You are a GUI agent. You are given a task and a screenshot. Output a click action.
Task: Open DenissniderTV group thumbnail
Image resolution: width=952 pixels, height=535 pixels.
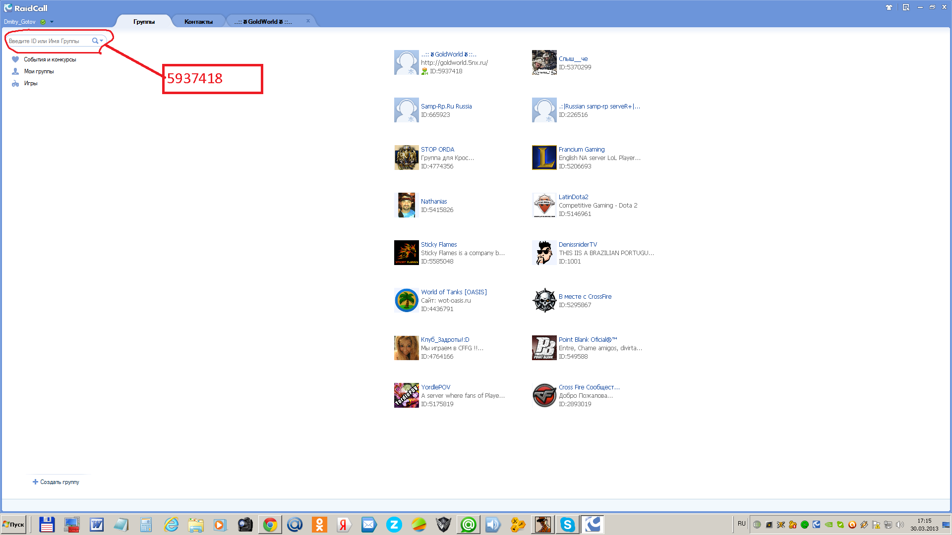[544, 253]
